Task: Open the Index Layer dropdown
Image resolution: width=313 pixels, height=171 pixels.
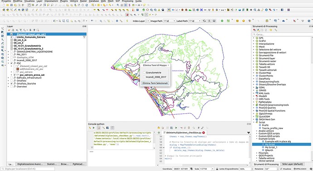Action: [x=148, y=21]
